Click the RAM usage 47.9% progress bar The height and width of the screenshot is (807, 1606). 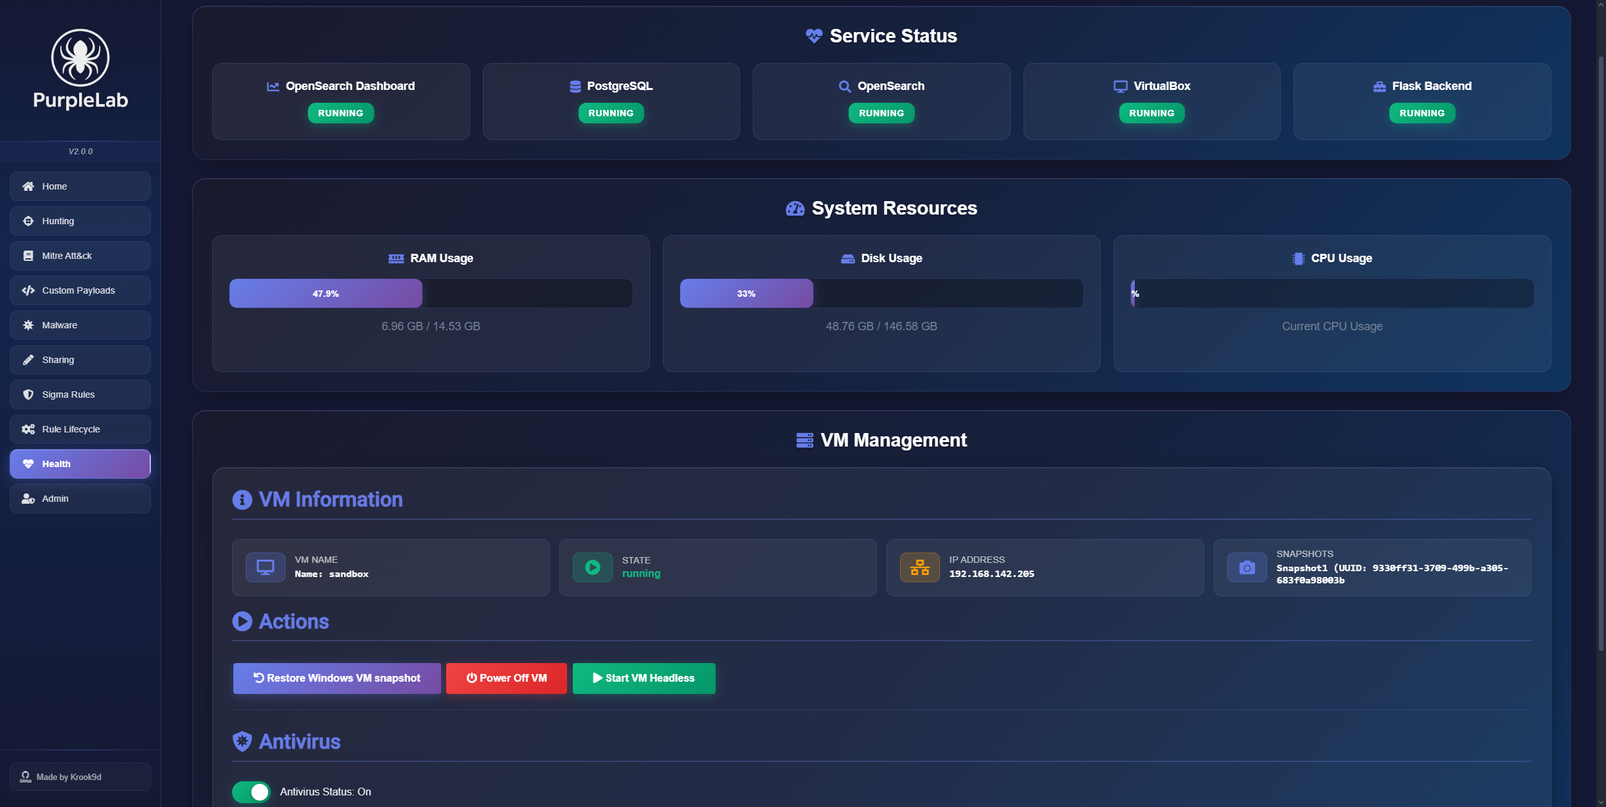[431, 294]
